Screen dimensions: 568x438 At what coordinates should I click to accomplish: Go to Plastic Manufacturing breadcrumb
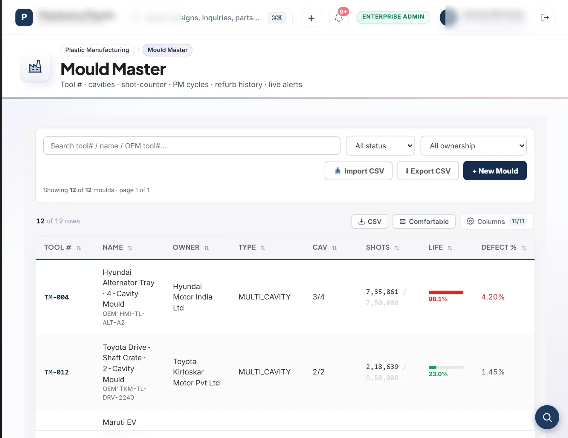pyautogui.click(x=97, y=50)
